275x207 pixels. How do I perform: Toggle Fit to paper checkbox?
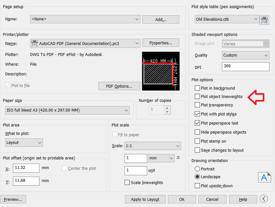115,135
